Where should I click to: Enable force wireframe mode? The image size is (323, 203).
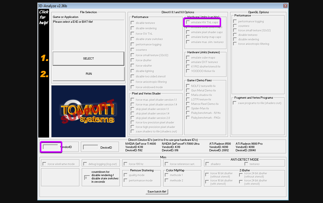(44, 164)
